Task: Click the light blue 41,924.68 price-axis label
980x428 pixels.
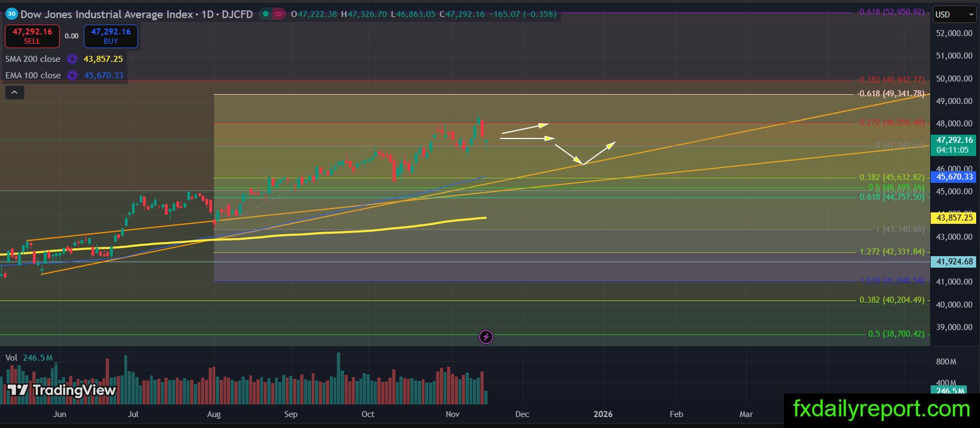Action: pyautogui.click(x=953, y=262)
